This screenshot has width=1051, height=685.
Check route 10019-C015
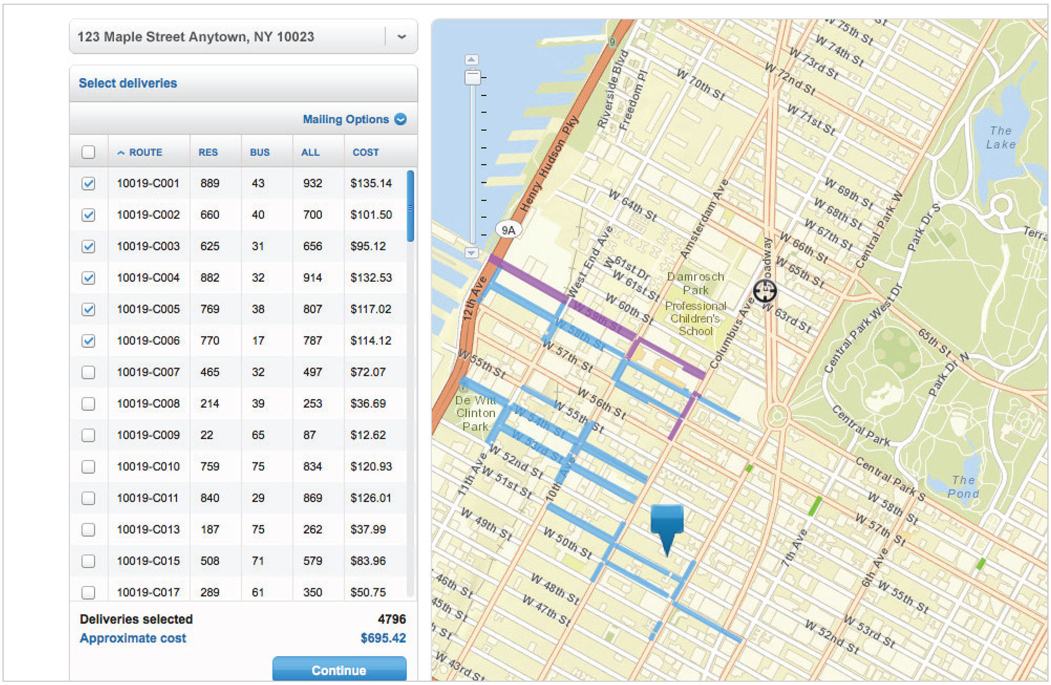(x=88, y=561)
